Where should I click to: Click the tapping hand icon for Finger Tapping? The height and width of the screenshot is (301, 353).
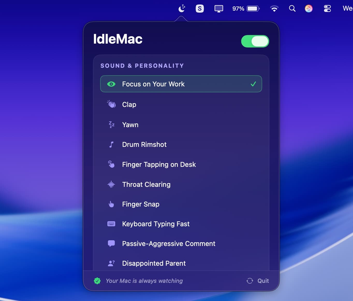(111, 164)
